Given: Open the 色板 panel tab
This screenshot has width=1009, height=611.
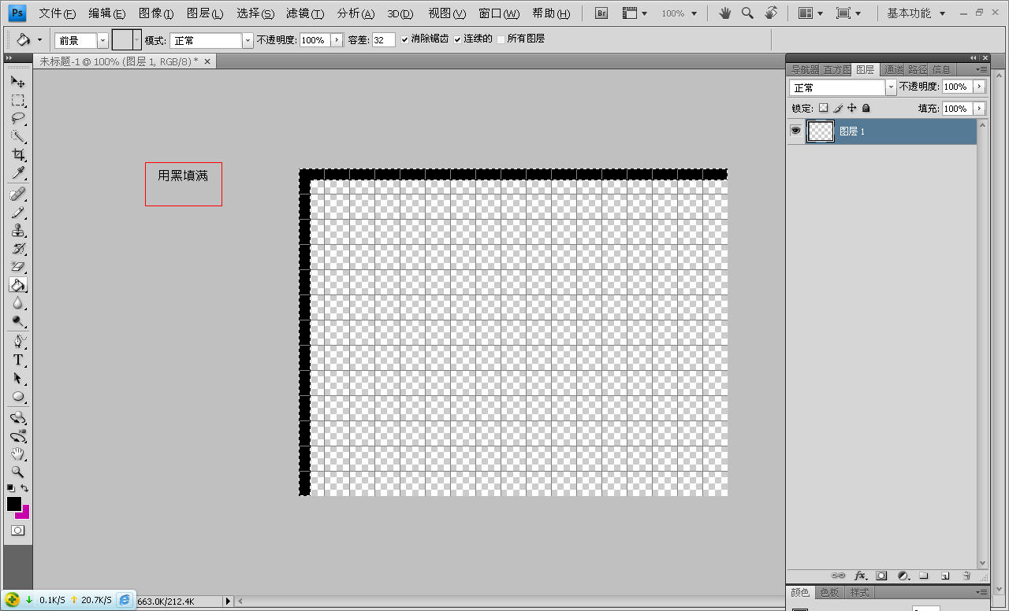Looking at the screenshot, I should [x=829, y=592].
